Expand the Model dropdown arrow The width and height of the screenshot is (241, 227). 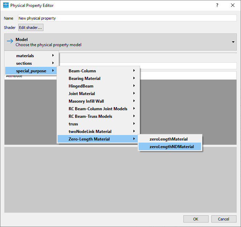(233, 42)
